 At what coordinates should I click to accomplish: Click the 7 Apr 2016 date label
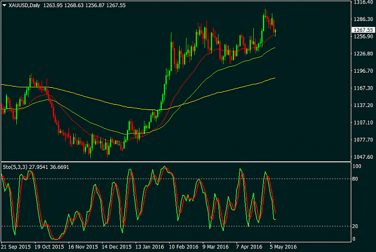click(249, 247)
